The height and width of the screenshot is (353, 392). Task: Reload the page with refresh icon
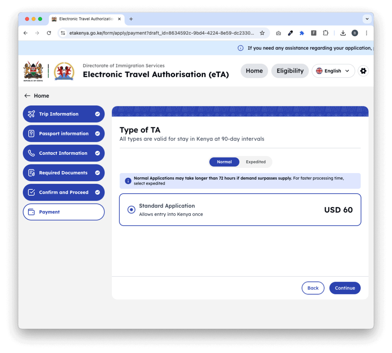[x=49, y=33]
